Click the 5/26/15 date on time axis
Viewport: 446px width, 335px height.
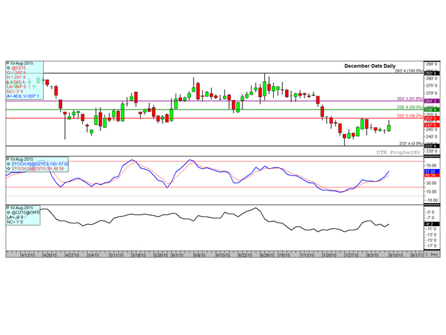point(161,255)
